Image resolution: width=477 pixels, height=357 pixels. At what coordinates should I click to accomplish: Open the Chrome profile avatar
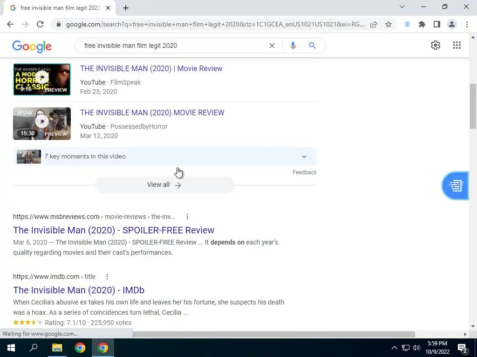pyautogui.click(x=452, y=24)
